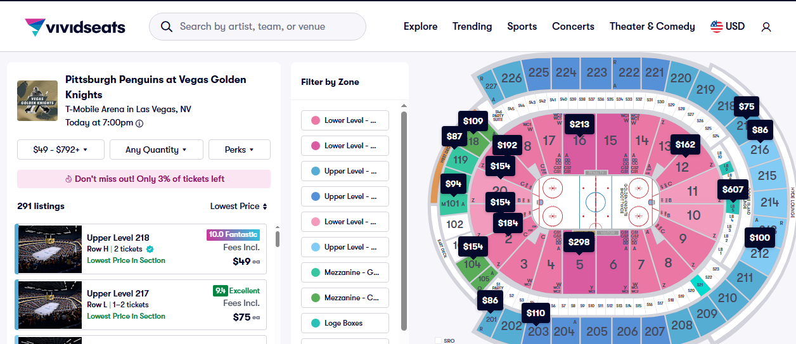Check the SRO checkbox below the map
This screenshot has height=344, width=796.
(439, 341)
